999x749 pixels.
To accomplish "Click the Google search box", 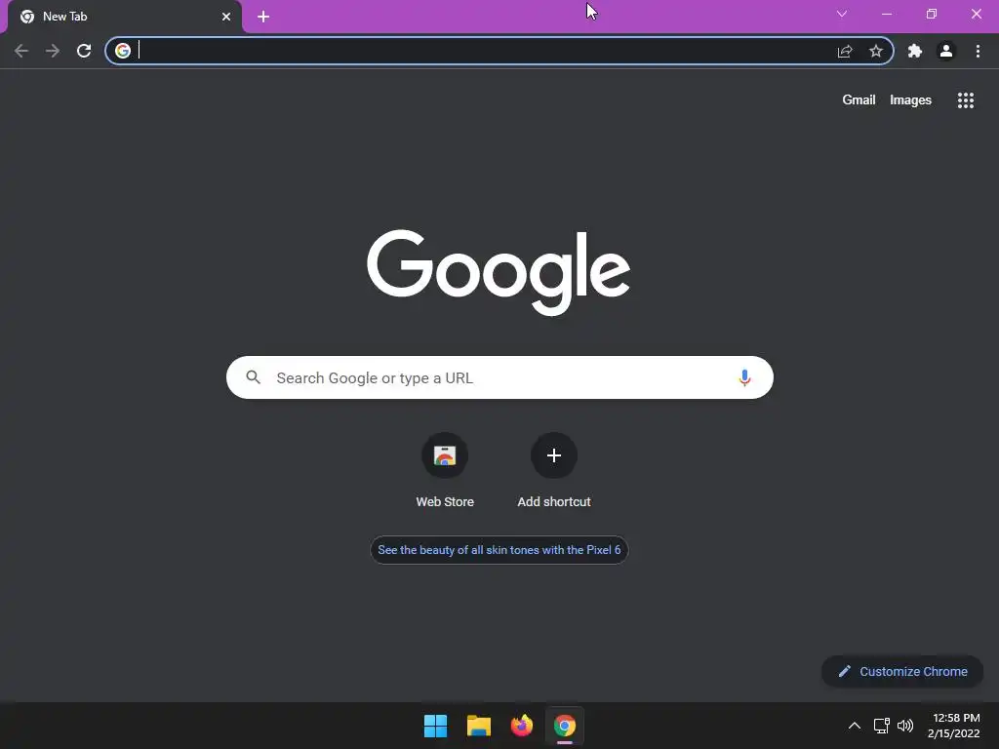I will (499, 377).
